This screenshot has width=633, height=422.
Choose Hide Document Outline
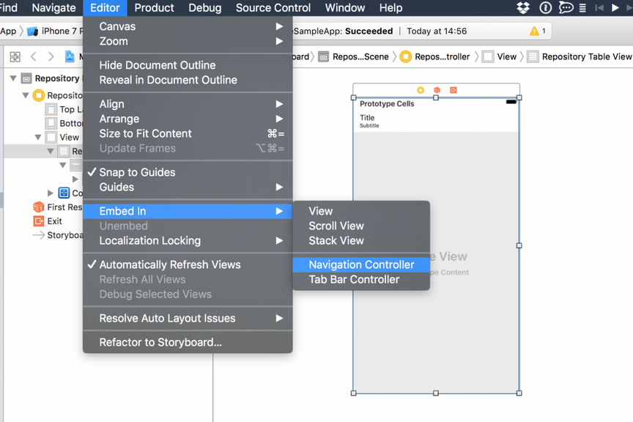(188, 65)
